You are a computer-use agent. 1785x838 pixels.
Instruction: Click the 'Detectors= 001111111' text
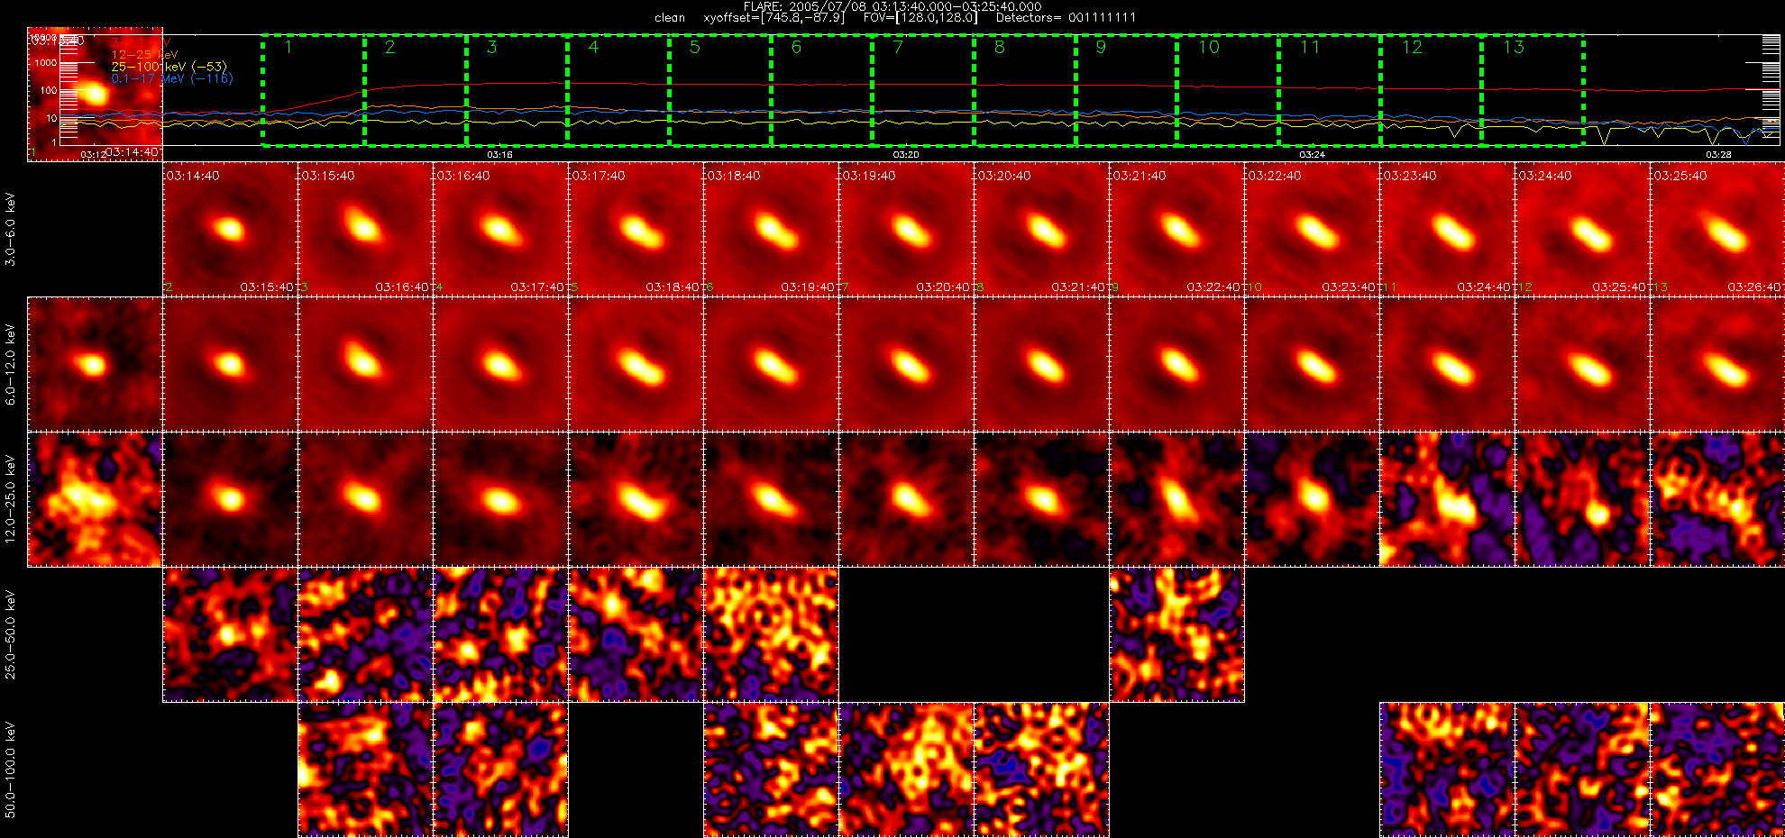click(x=1066, y=17)
